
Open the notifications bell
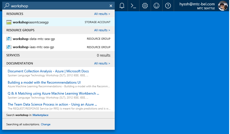pyautogui.click(x=122, y=6)
